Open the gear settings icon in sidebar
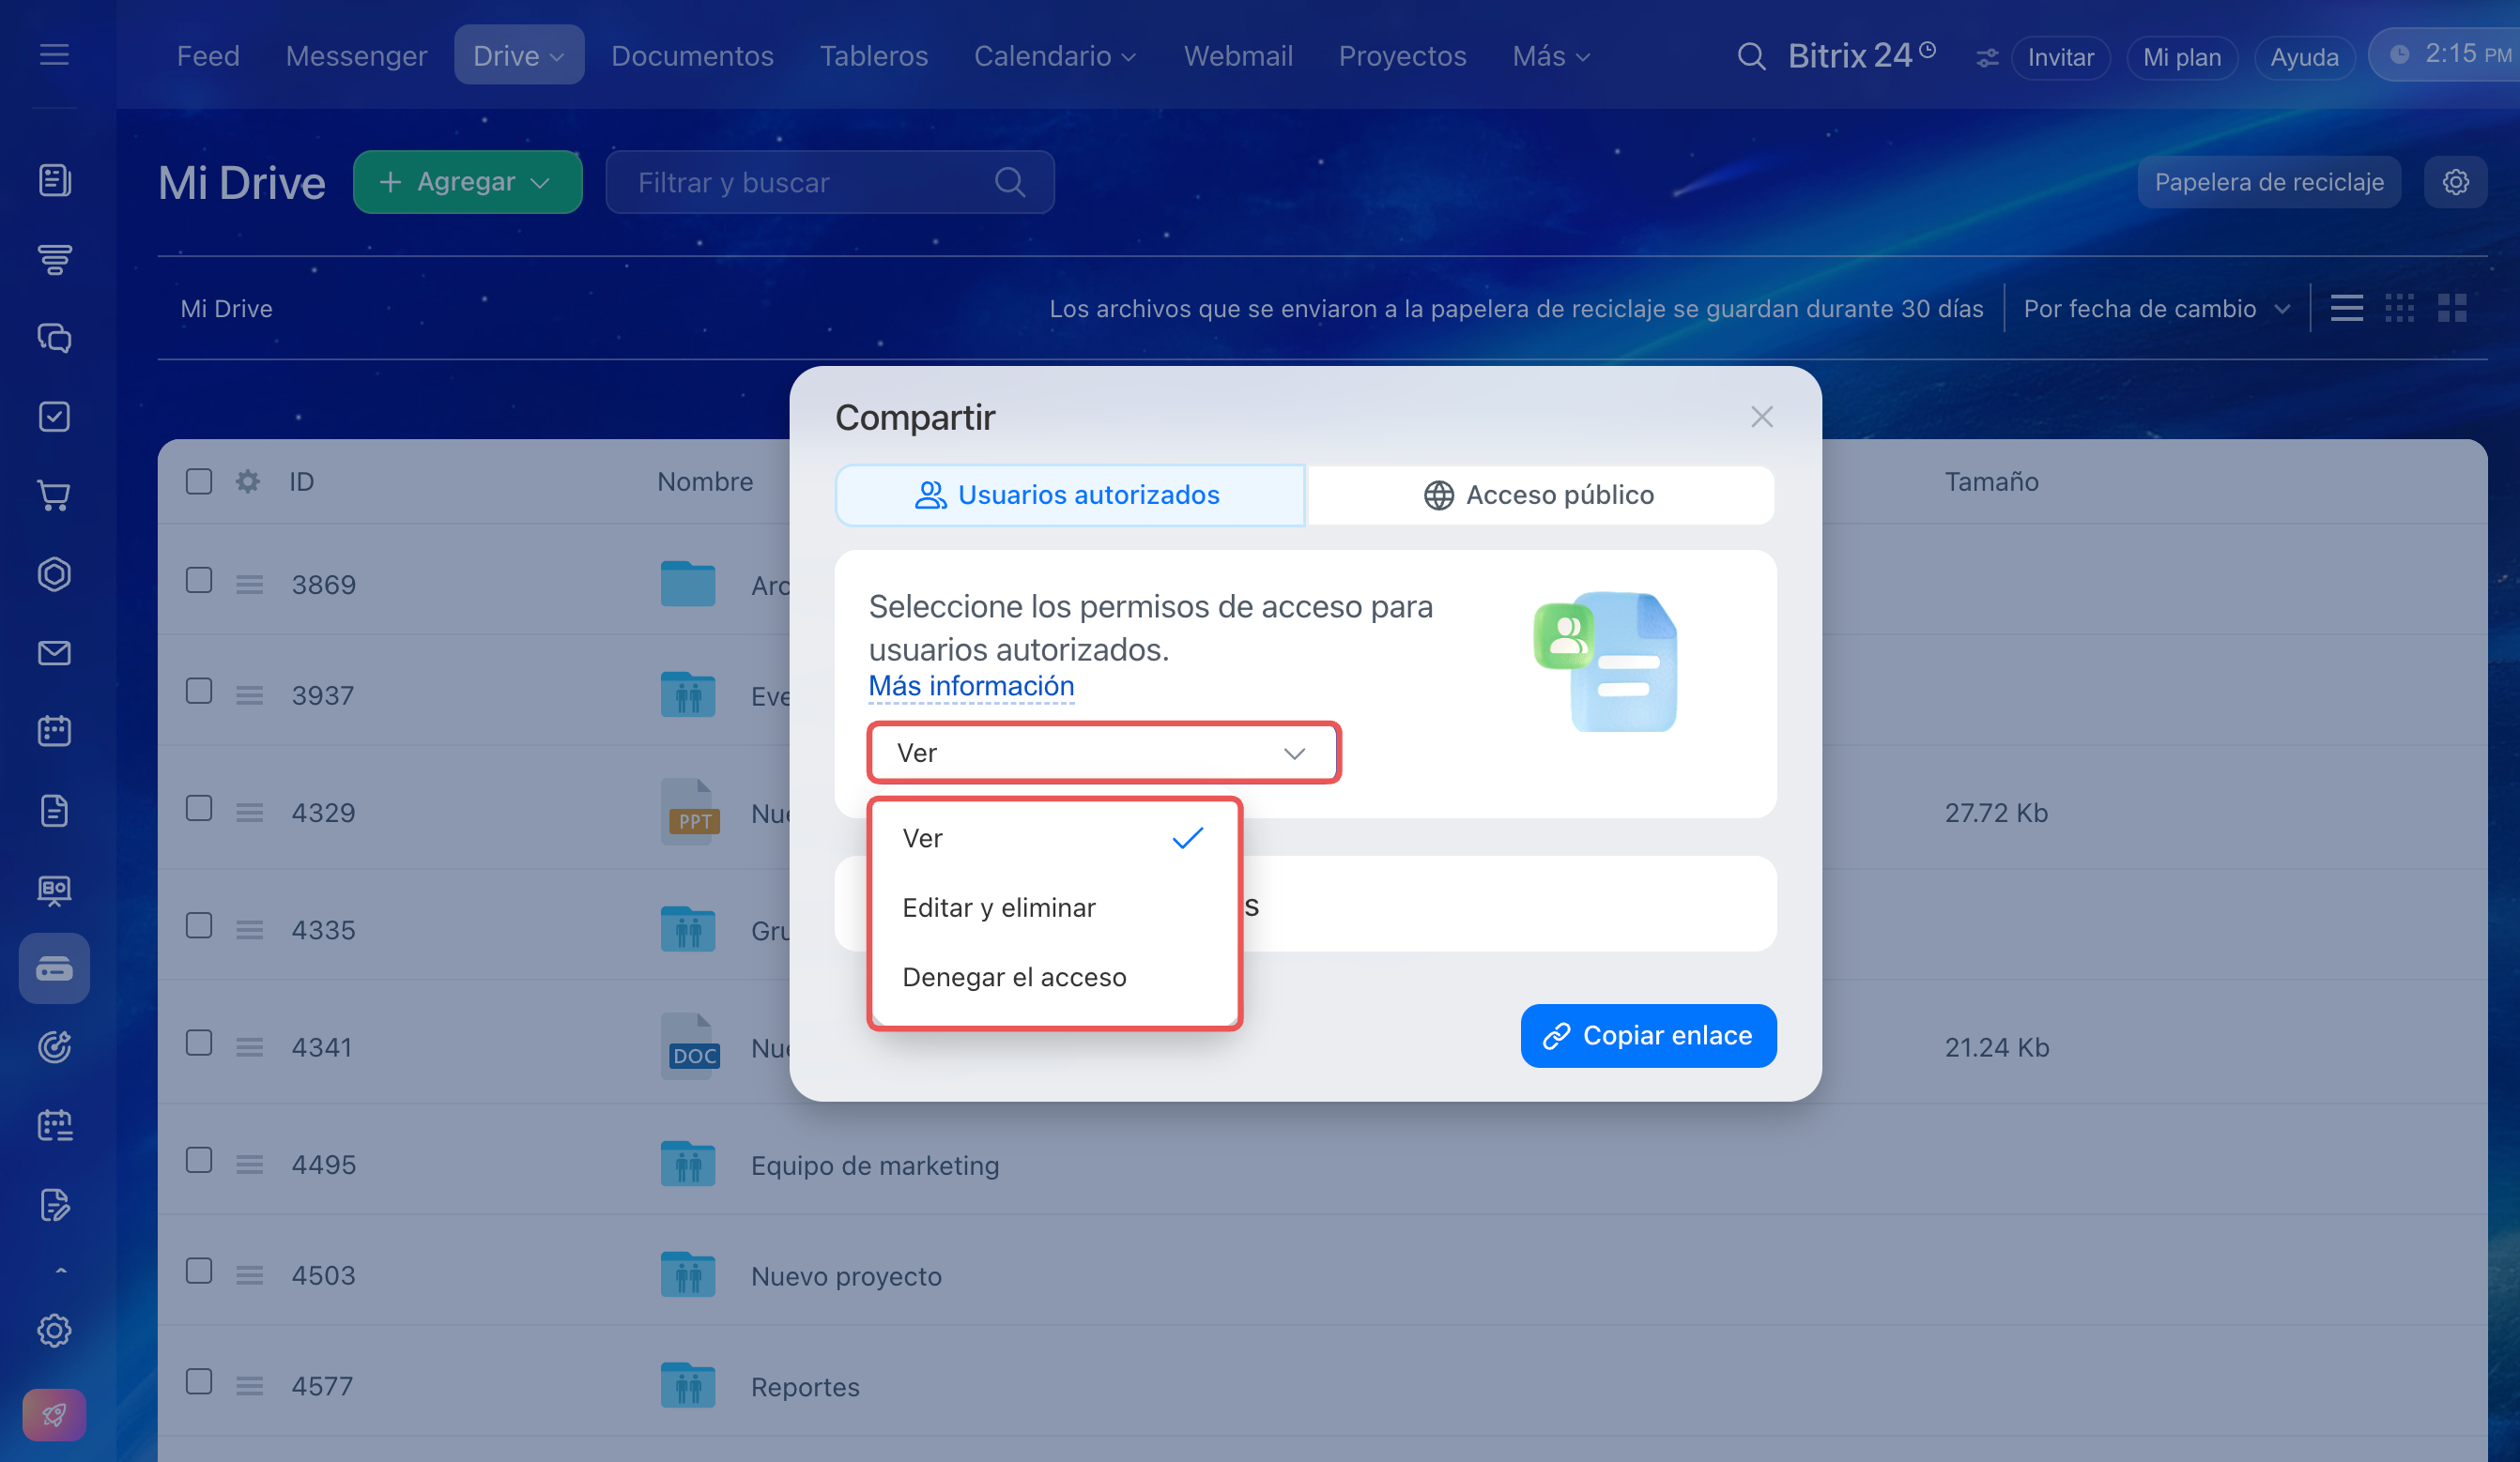The width and height of the screenshot is (2520, 1462). 54,1331
